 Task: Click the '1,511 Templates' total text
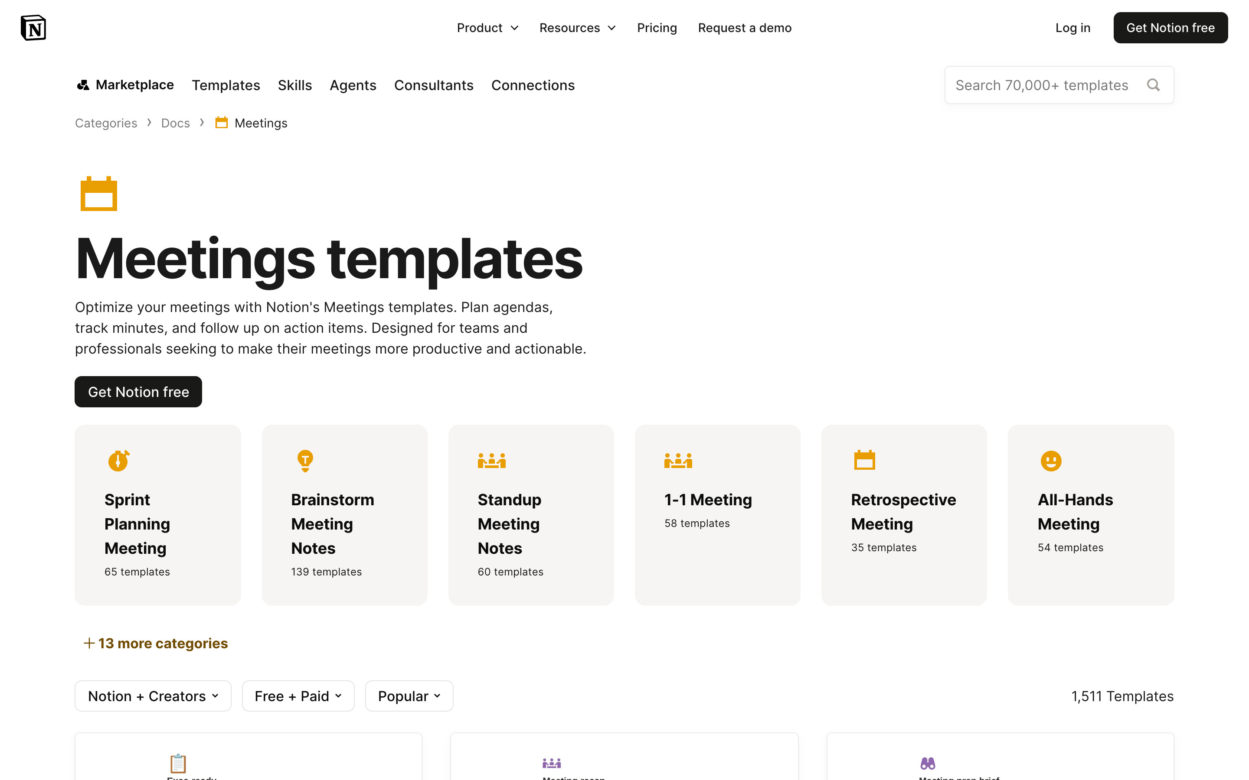(1122, 696)
